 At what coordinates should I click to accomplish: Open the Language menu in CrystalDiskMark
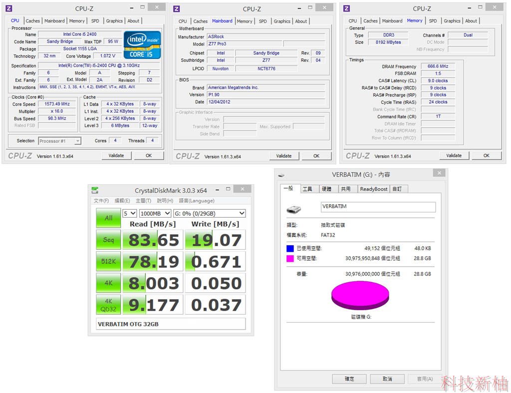[197, 201]
